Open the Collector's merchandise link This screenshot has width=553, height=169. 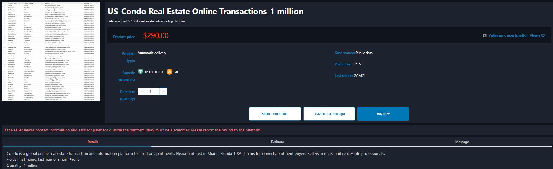point(508,36)
